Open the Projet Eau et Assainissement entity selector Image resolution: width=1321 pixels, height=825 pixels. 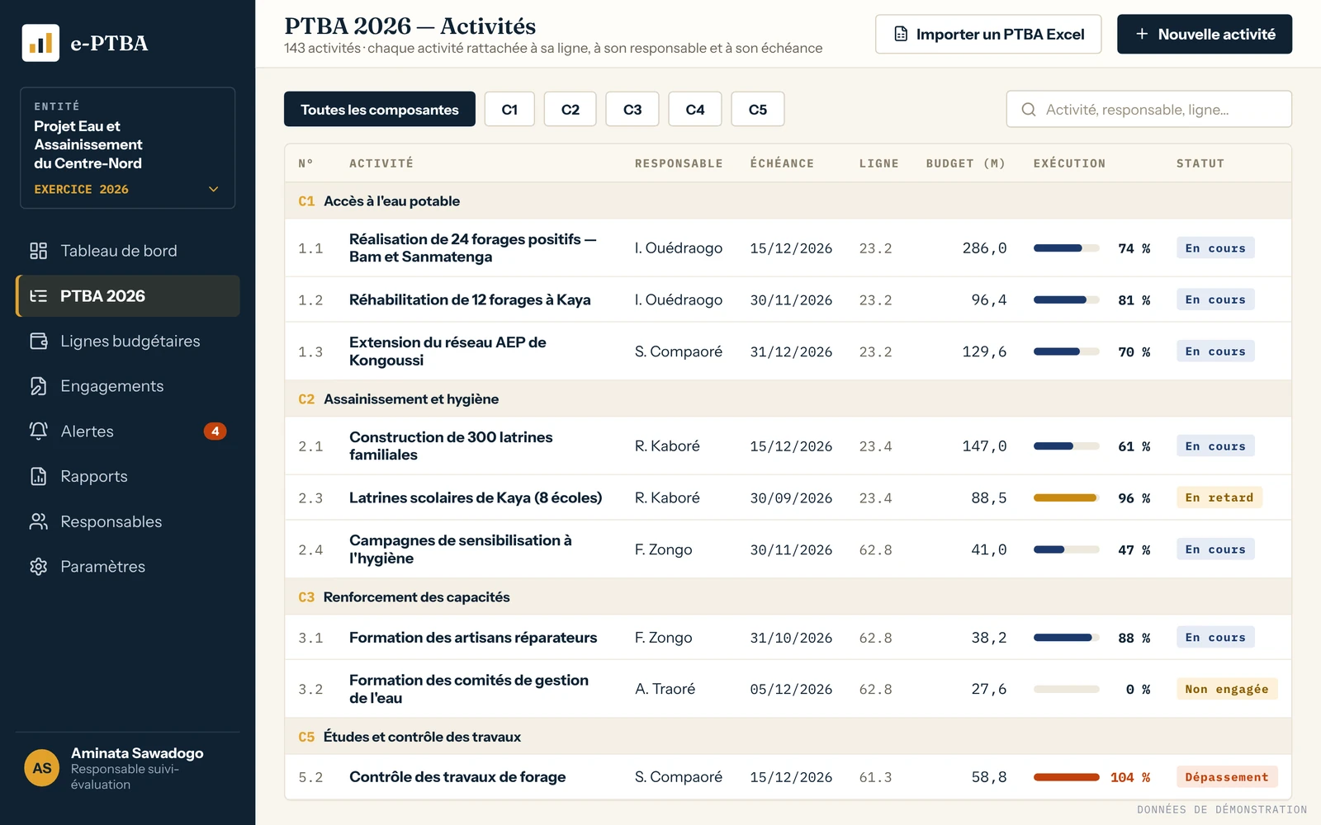[128, 148]
